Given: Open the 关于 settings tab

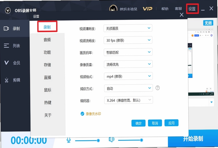Looking at the screenshot, I should pos(48,115).
